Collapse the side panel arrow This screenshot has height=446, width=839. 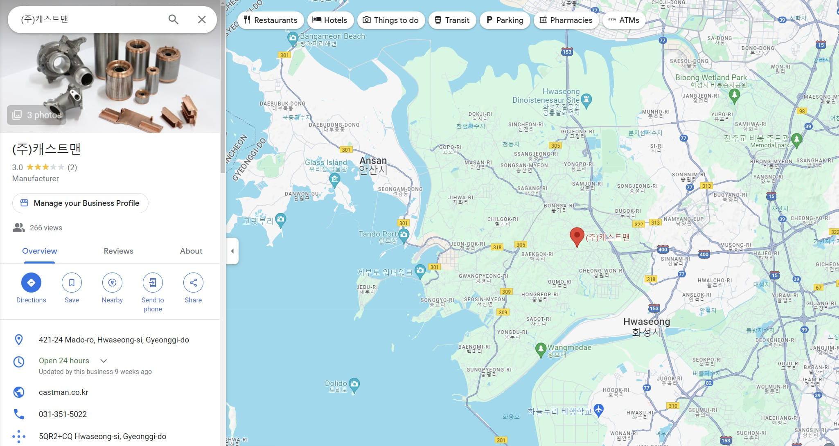[x=232, y=251]
